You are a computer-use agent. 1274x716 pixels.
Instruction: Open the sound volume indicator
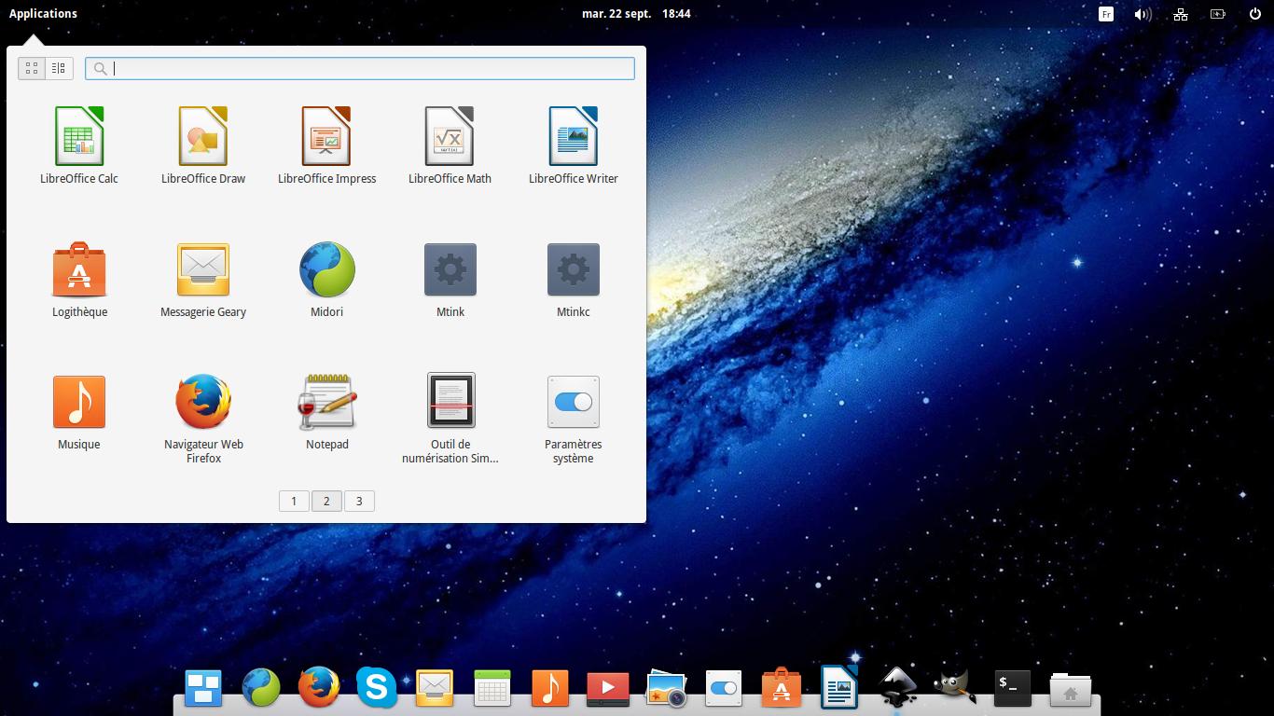click(1142, 14)
